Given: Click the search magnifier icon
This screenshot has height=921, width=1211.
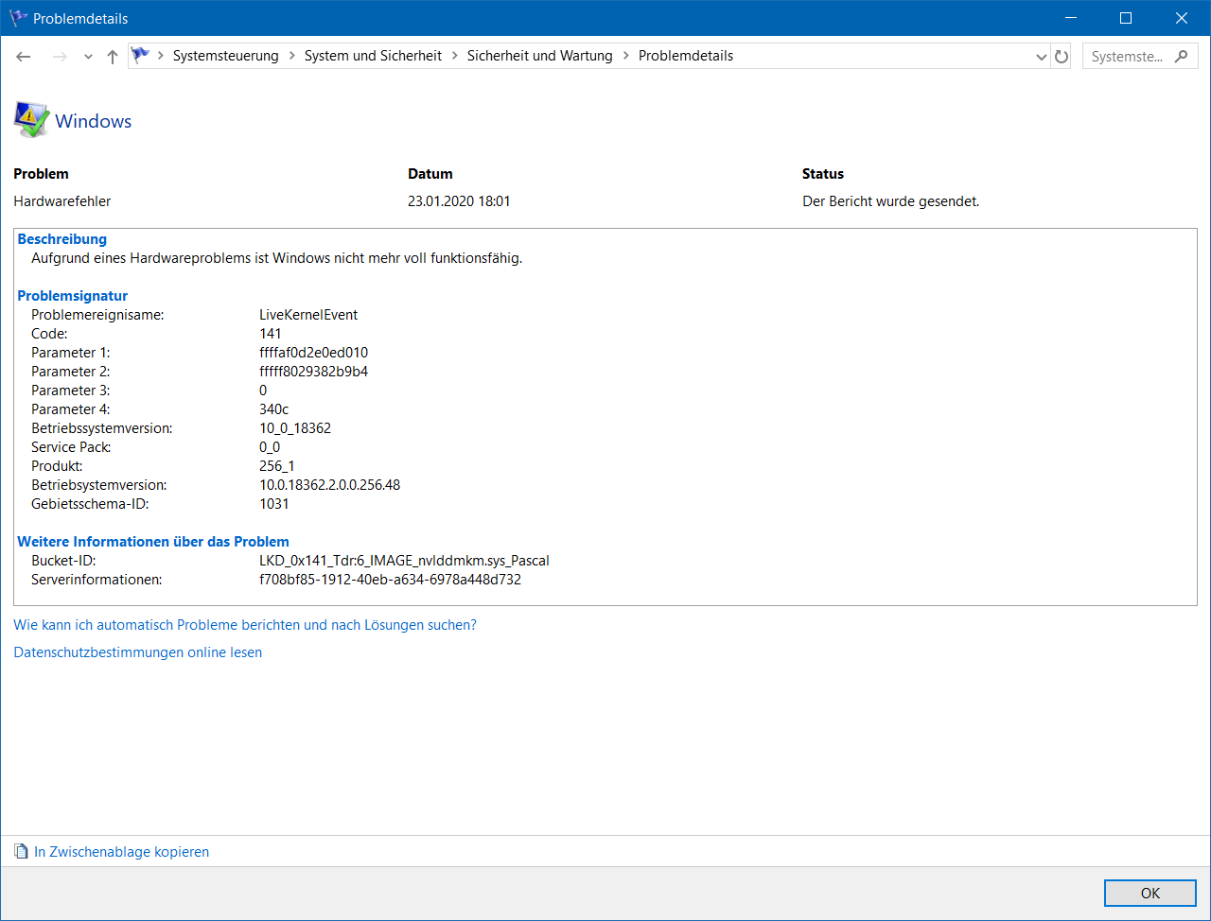Looking at the screenshot, I should click(x=1181, y=57).
